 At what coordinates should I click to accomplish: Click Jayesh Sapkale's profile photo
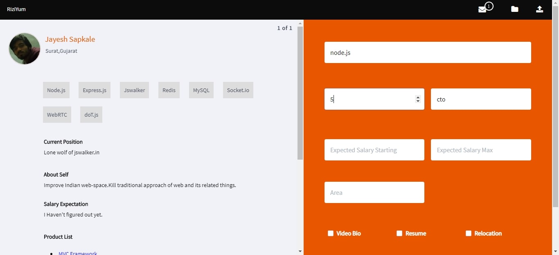25,49
